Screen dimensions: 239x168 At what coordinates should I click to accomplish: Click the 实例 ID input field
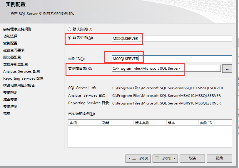point(172,59)
